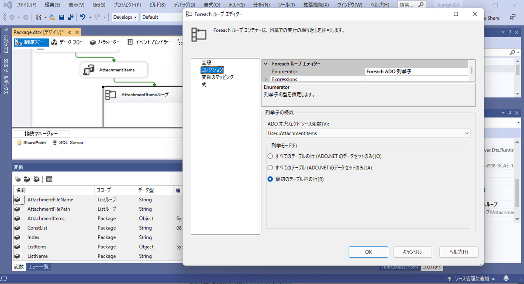Image resolution: width=524 pixels, height=284 pixels.
Task: Click the variable icon beside ListName
Action: coord(17,256)
